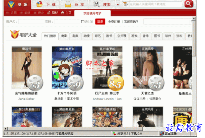Open the 资源 resources section

(17, 4)
